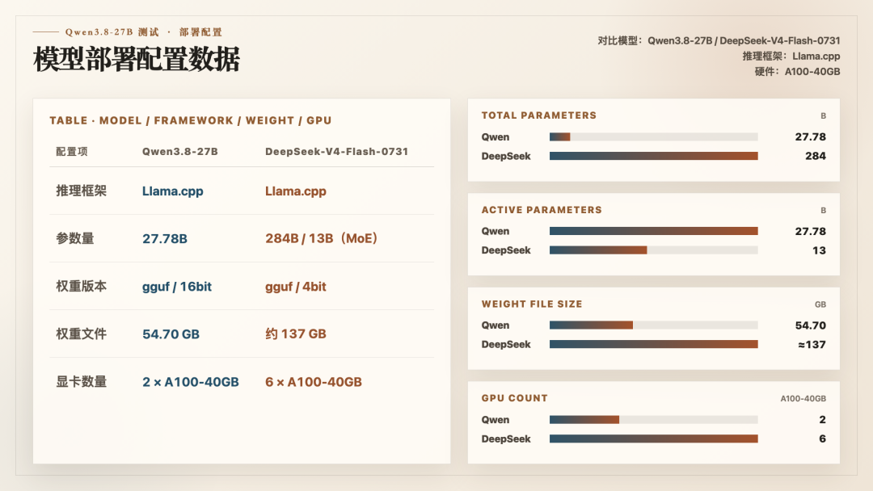Click the A100-40GB unit label in GPU Count
873x491 pixels.
pyautogui.click(x=803, y=399)
